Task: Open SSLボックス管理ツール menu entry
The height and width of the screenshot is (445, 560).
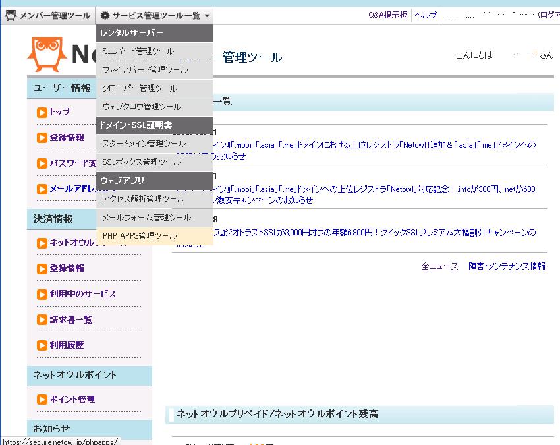Action: point(141,162)
